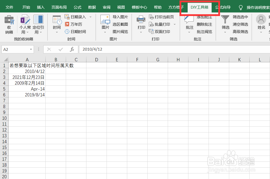270x179 pixels.
Task: Click 清空筛选 button
Action: pyautogui.click(x=240, y=24)
